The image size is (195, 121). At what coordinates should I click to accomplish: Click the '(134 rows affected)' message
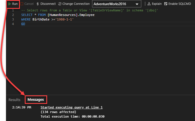58,112
